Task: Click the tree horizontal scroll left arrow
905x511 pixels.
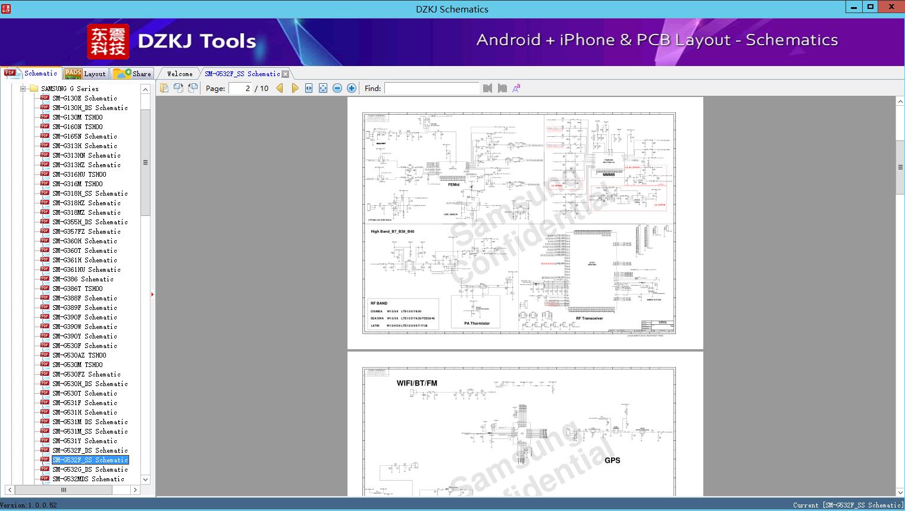Action: pyautogui.click(x=10, y=490)
